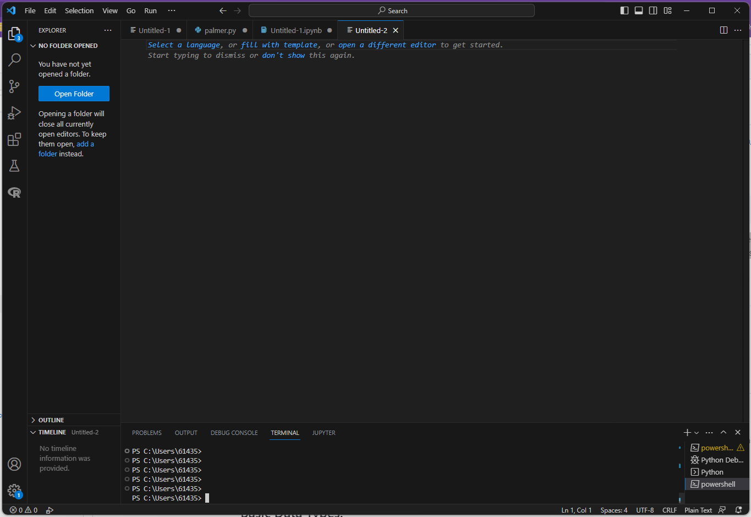Click the Open Folder button
This screenshot has width=751, height=517.
[74, 94]
